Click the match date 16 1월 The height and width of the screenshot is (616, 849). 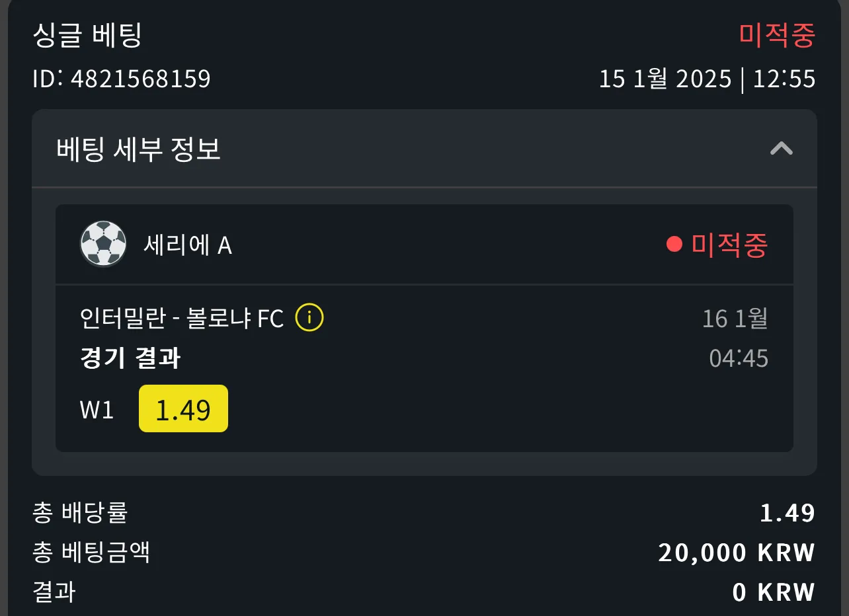coord(735,319)
